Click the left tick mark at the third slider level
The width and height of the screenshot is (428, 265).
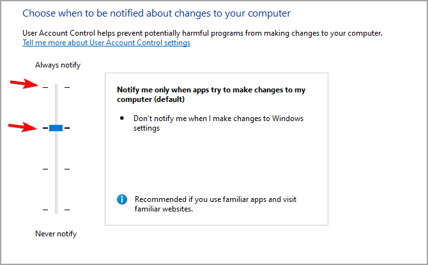[x=45, y=169]
